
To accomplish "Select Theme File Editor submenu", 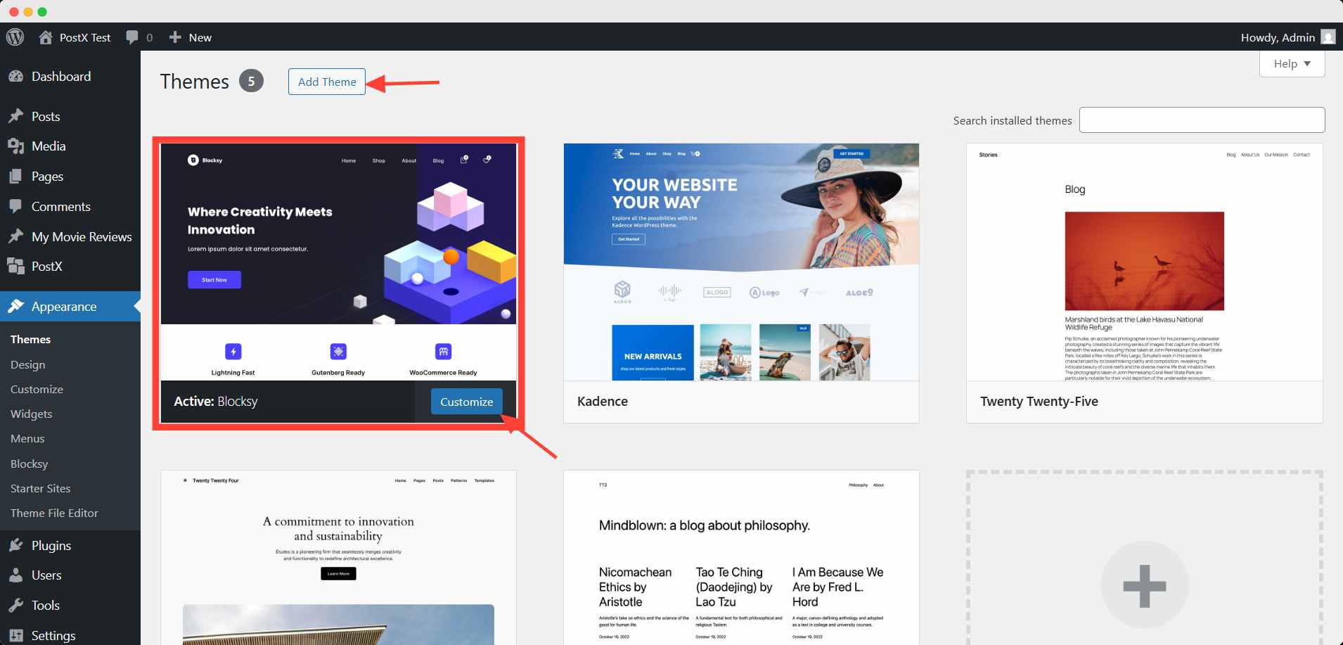I will (x=54, y=513).
